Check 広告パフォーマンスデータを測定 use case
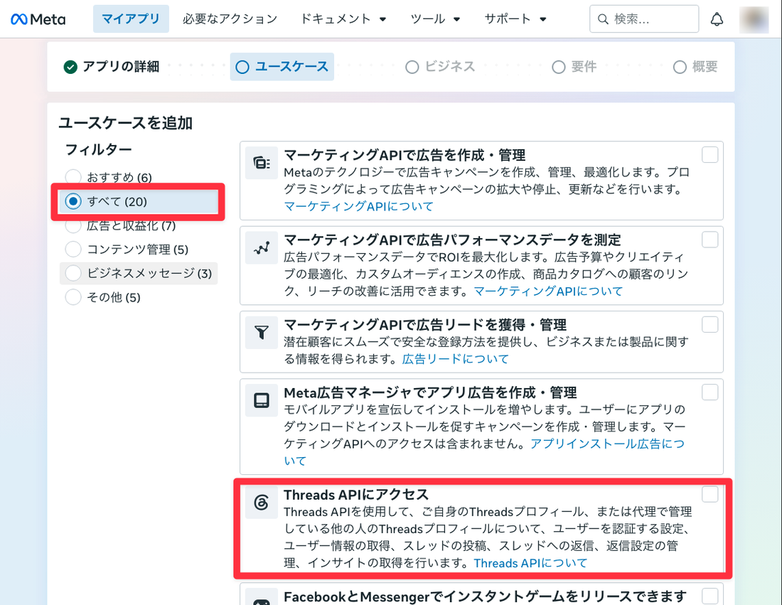Image resolution: width=782 pixels, height=605 pixels. click(709, 240)
